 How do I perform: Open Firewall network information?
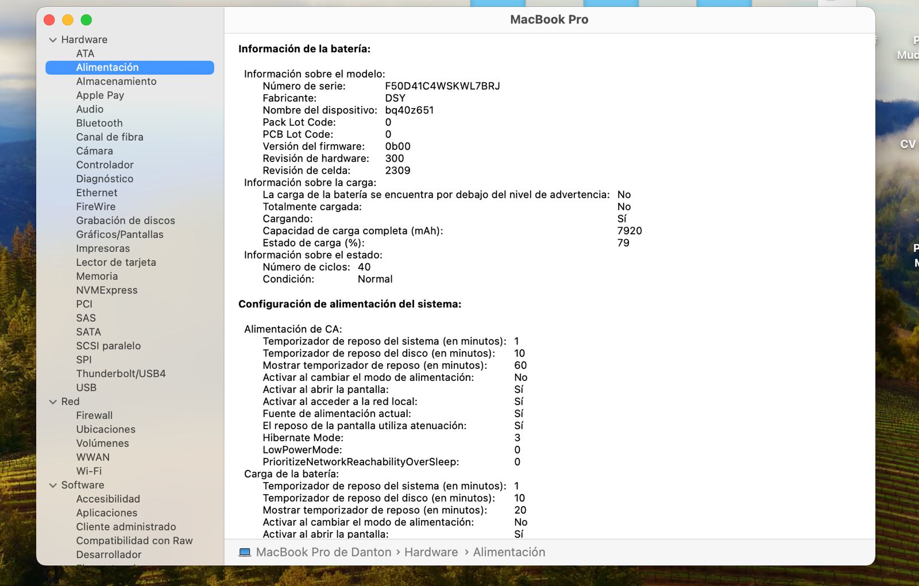click(x=94, y=415)
